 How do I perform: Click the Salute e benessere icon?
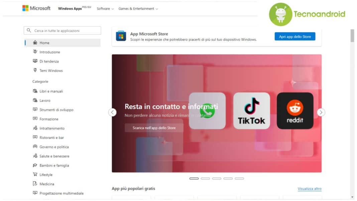coord(35,156)
